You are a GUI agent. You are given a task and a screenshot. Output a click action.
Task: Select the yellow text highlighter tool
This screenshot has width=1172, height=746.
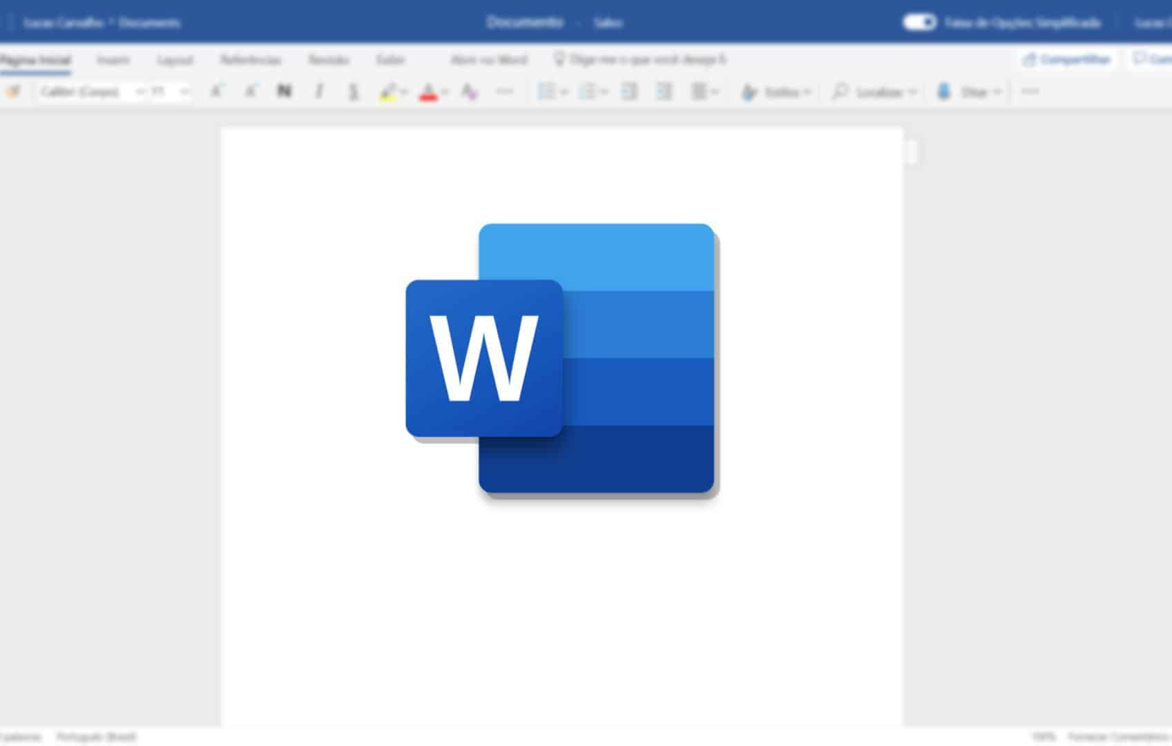(x=389, y=90)
